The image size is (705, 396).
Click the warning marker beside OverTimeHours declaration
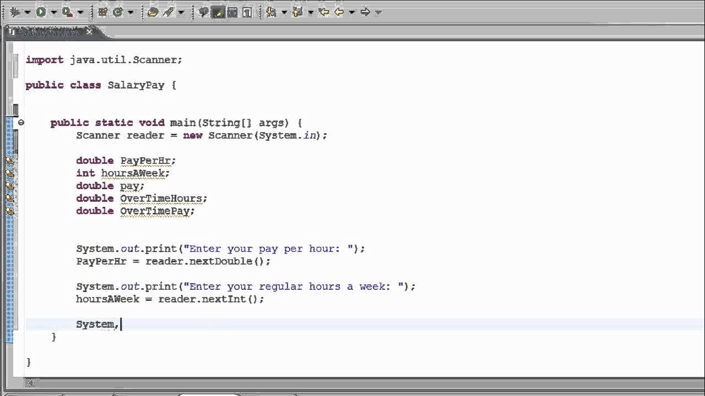[9, 199]
